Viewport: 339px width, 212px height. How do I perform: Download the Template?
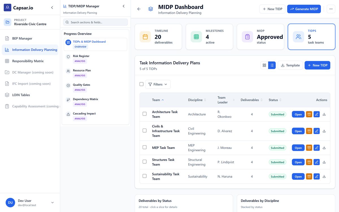point(290,65)
